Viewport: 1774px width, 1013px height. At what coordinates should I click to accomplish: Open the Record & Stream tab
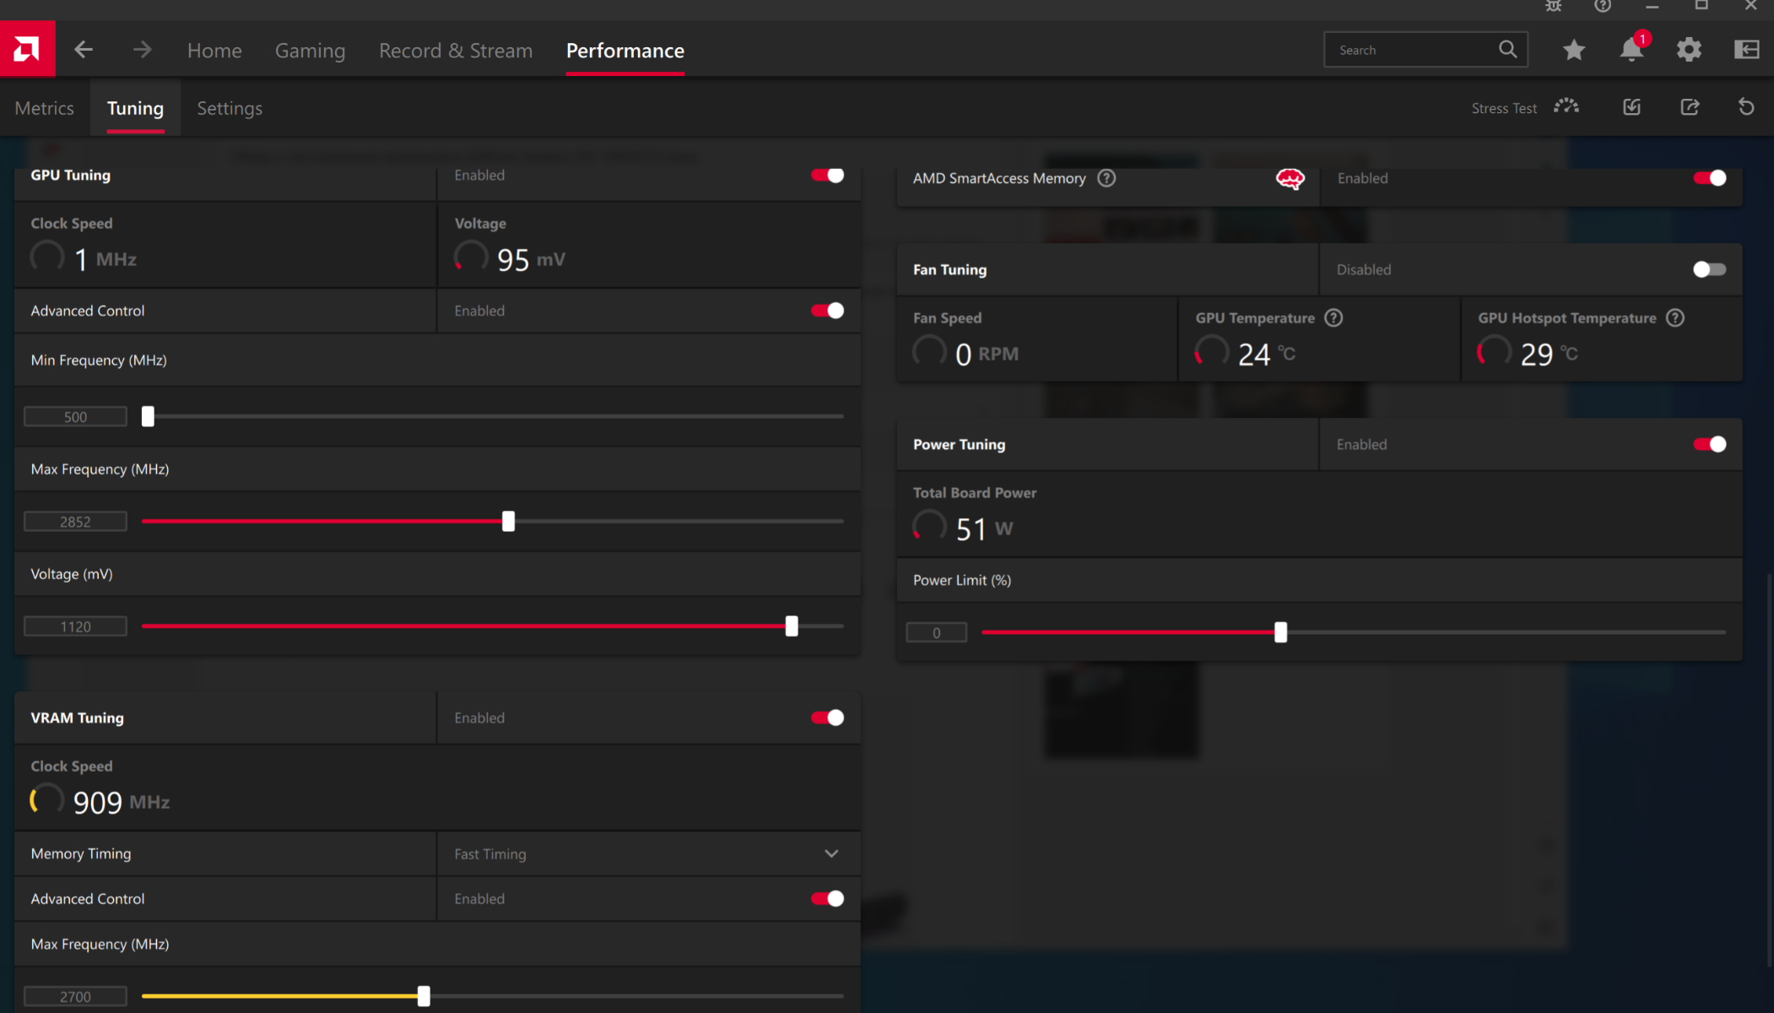pos(455,51)
